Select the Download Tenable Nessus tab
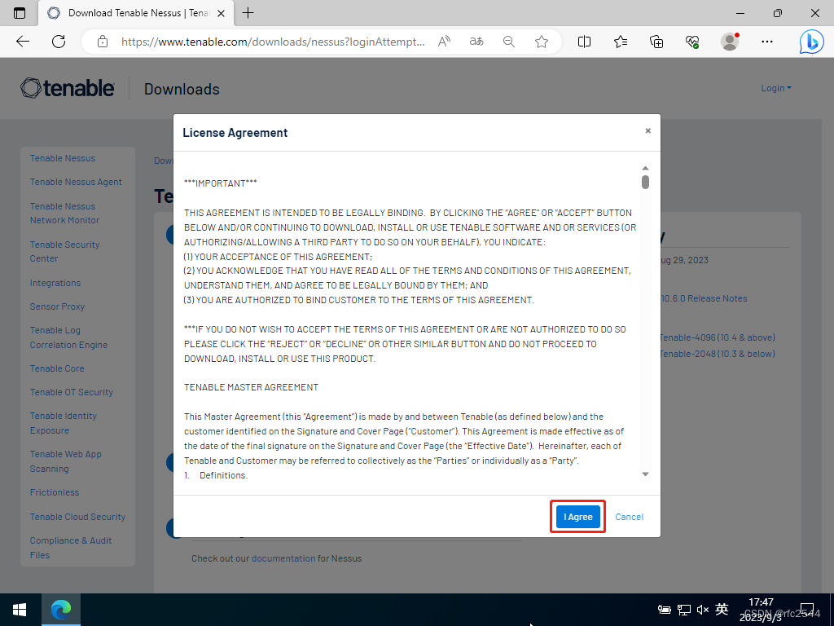Screen dimensions: 834x626 pyautogui.click(x=136, y=13)
